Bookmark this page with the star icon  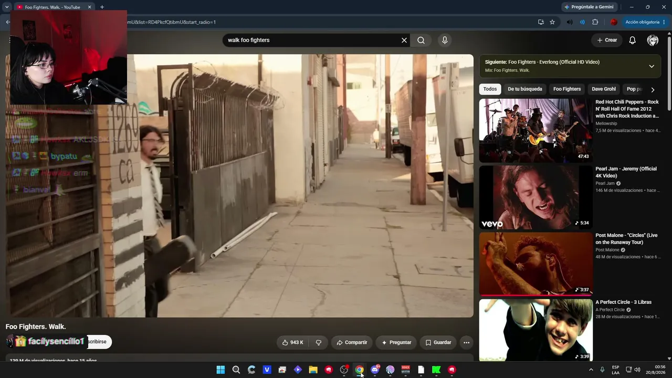tap(552, 22)
